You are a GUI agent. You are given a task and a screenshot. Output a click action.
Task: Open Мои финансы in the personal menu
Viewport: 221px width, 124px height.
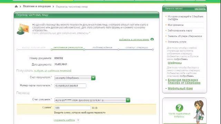tap(176, 25)
